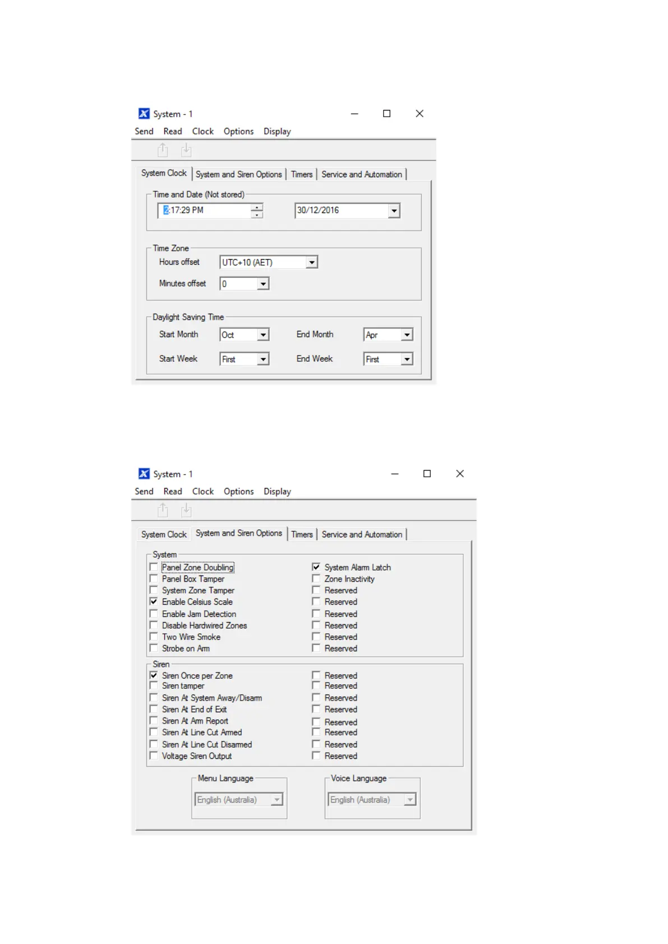Enable Panel Zone Doubling checkbox
668x944 pixels.
point(154,567)
